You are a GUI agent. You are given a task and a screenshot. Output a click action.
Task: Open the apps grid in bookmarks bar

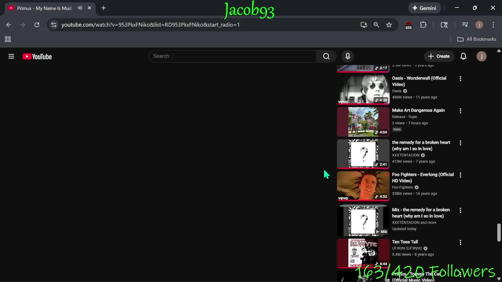8,39
